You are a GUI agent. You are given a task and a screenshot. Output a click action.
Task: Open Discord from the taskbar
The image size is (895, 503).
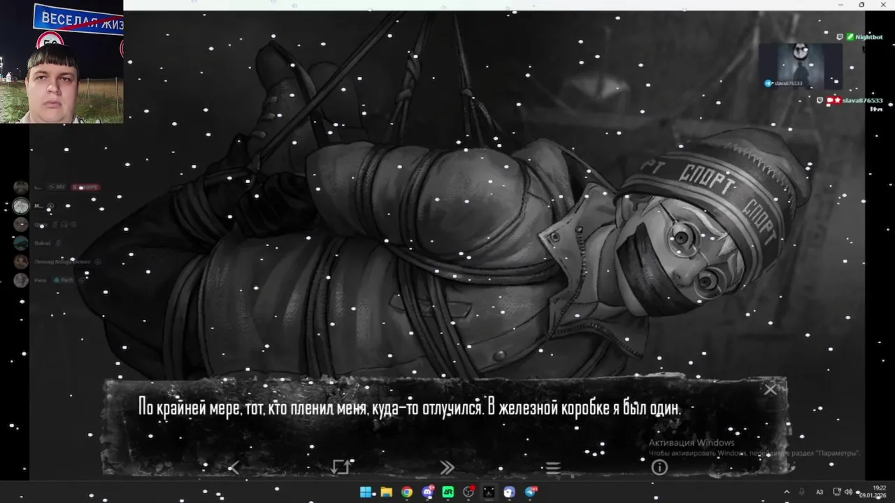[x=427, y=492]
